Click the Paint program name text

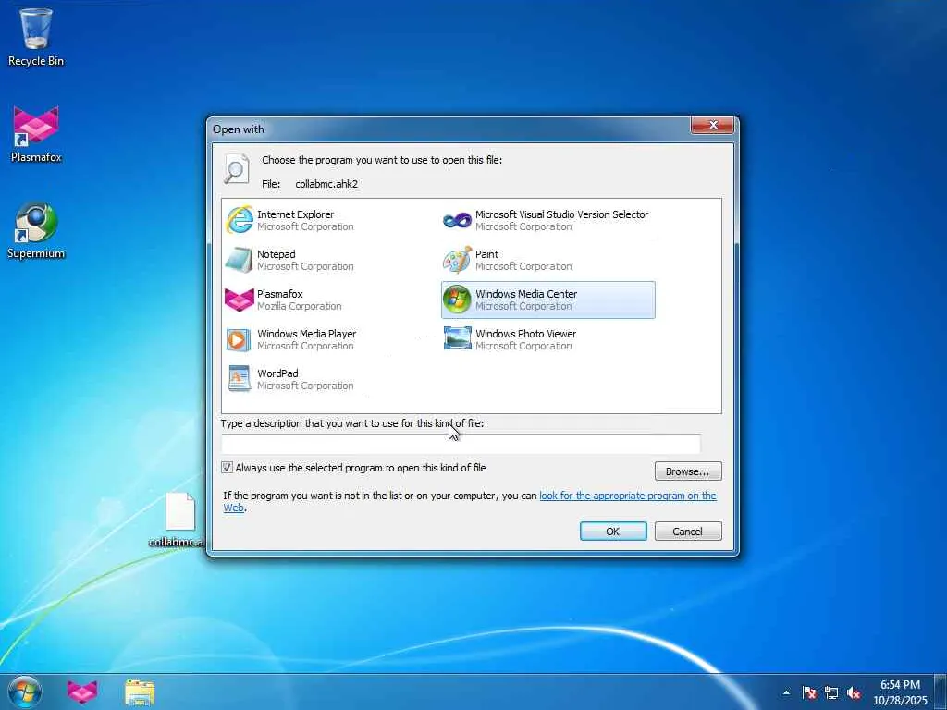click(x=486, y=254)
